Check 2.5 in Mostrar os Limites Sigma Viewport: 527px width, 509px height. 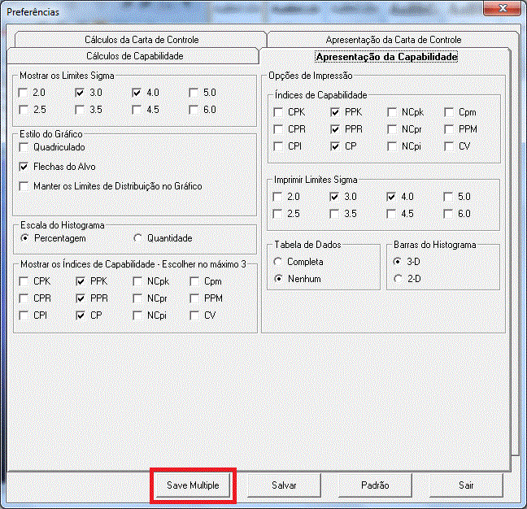23,110
